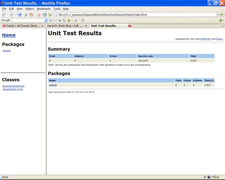Click the Home house icon in the toolbar
This screenshot has width=225, height=180.
[x=31, y=15]
